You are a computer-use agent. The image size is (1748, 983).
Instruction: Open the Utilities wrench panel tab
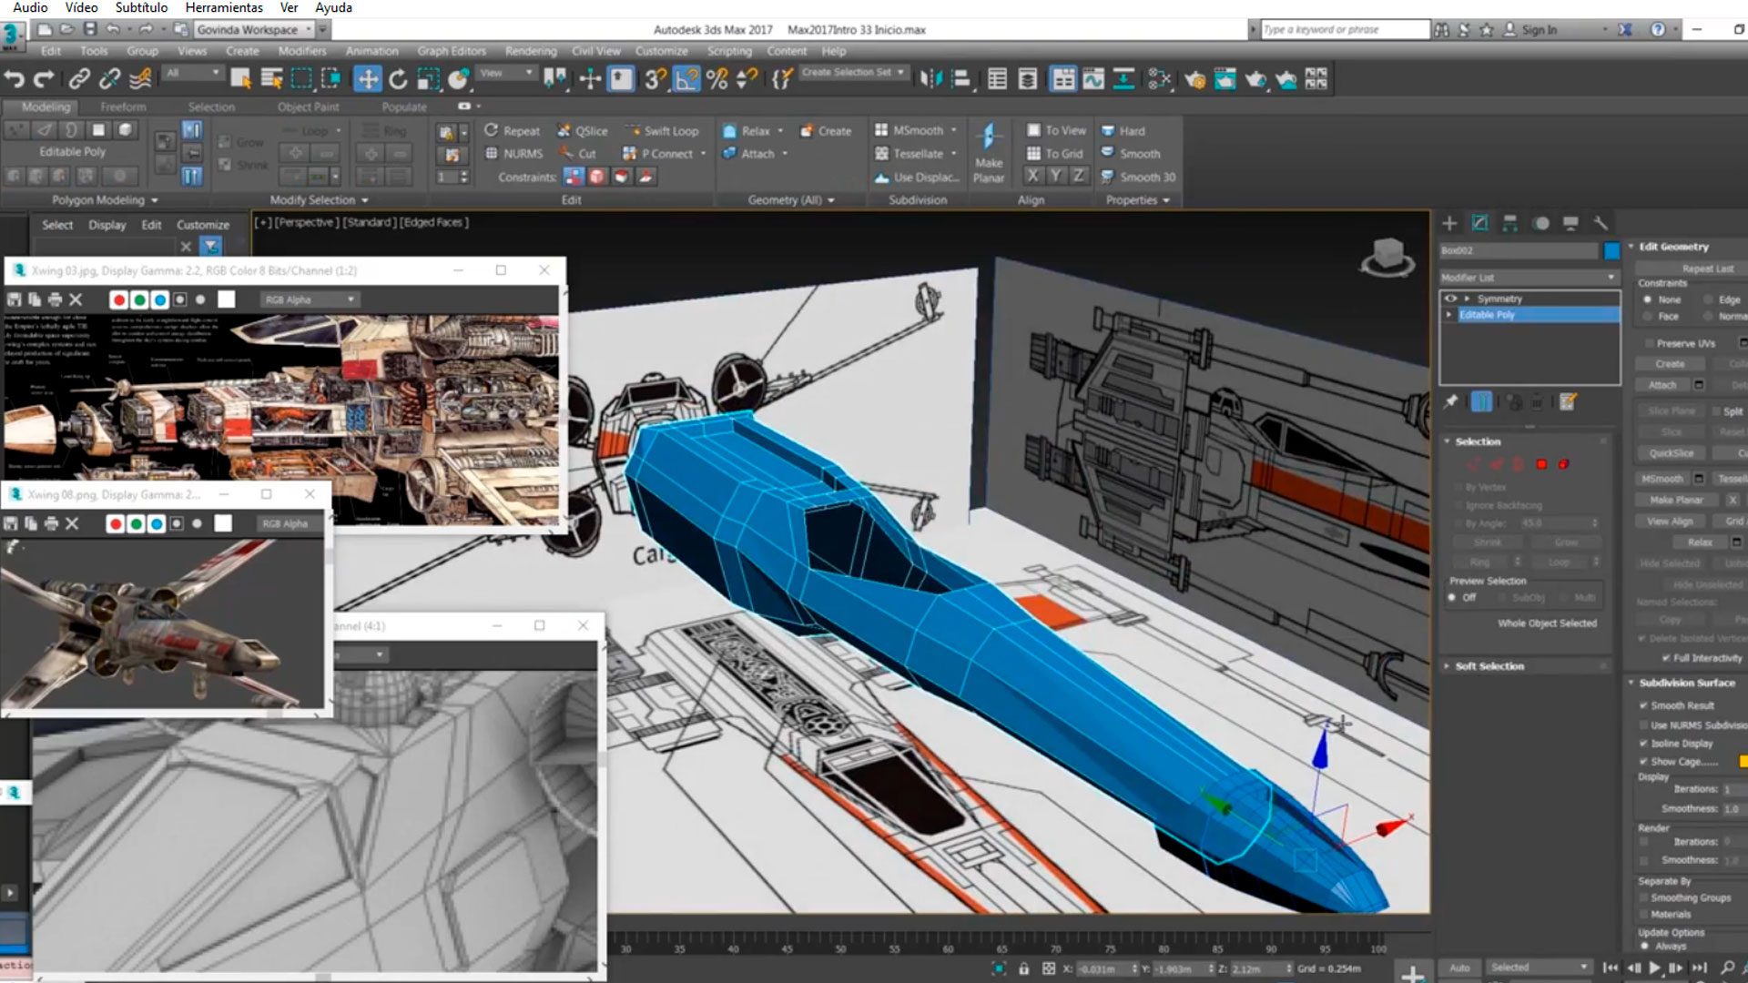1601,223
